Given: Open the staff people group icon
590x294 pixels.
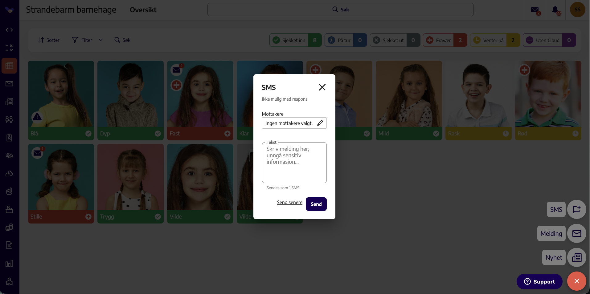Looking at the screenshot, I should [x=9, y=155].
